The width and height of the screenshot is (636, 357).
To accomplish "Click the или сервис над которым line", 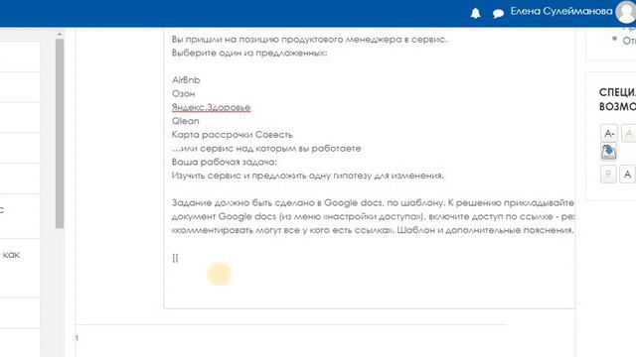I will pyautogui.click(x=266, y=149).
